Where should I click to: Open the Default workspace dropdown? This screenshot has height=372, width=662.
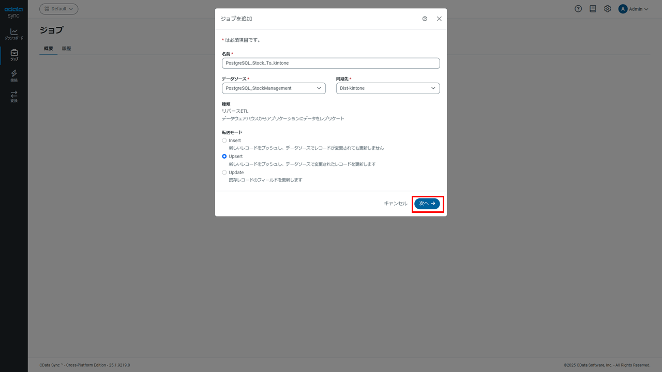pyautogui.click(x=59, y=9)
